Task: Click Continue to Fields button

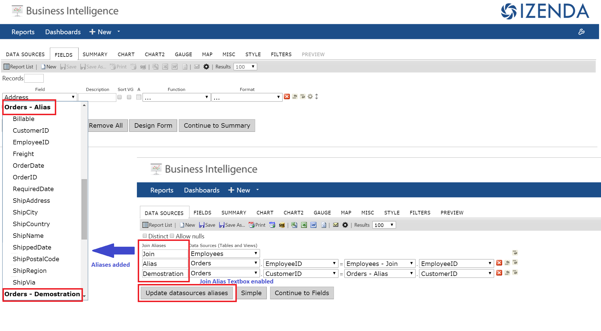Action: point(302,293)
